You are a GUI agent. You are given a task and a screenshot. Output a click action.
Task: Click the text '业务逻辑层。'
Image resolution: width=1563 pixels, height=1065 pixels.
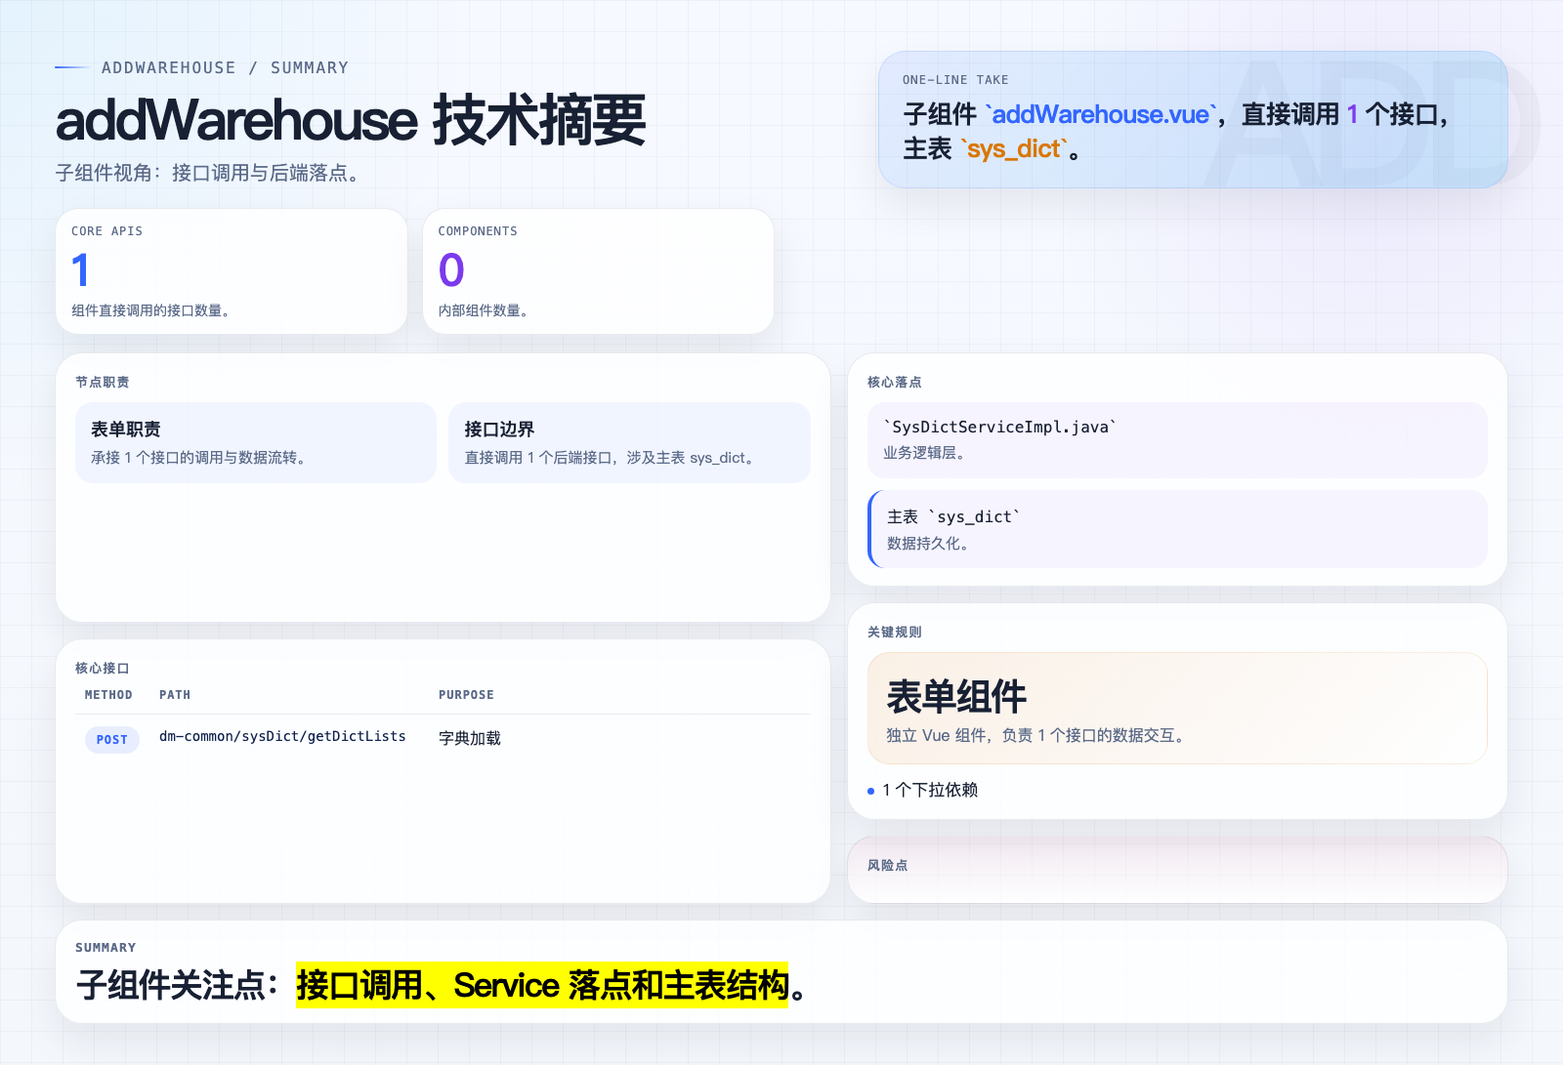point(926,453)
